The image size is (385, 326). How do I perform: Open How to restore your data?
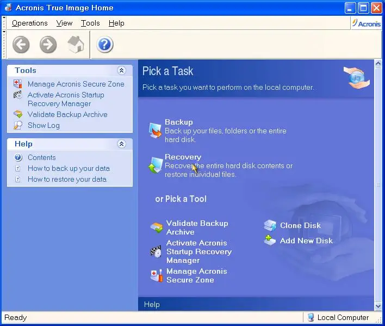pyautogui.click(x=67, y=179)
